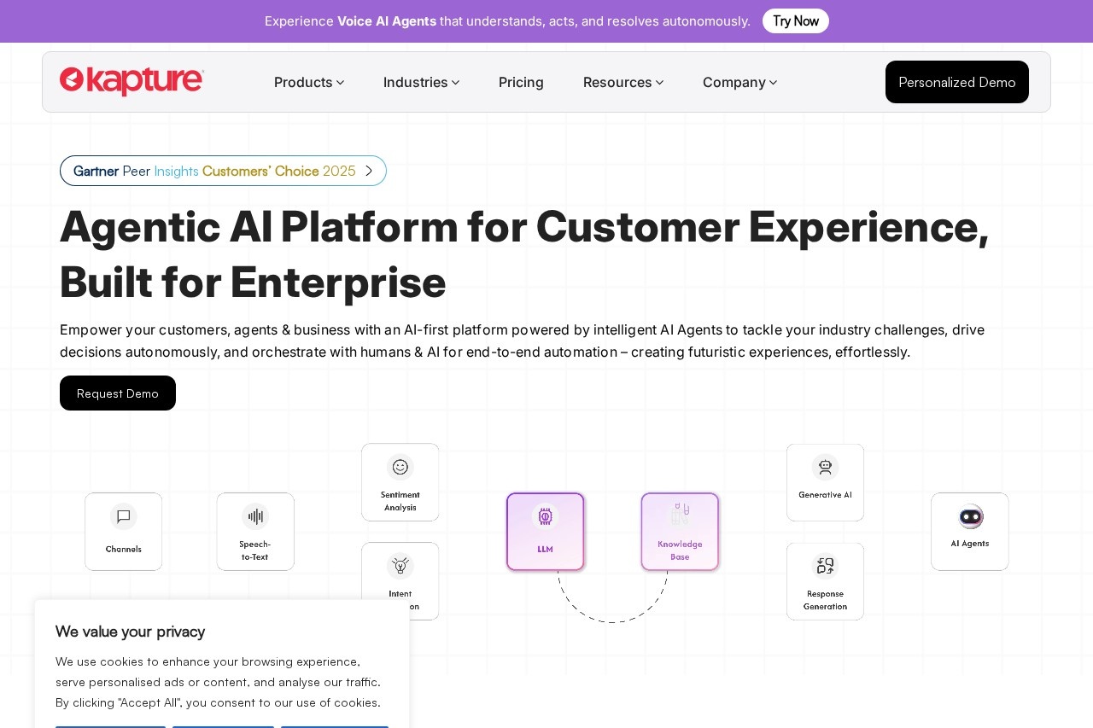Click the AI Agents bot icon
Viewport: 1093px width, 728px height.
tap(970, 516)
